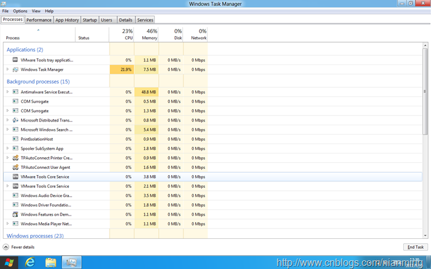The height and width of the screenshot is (269, 431).
Task: Launch Internet Explorer from the taskbar
Action: (30, 262)
